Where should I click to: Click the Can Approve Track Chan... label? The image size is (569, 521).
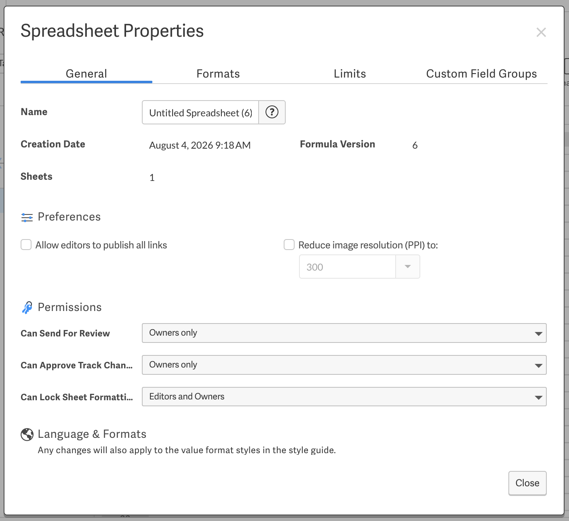click(x=77, y=365)
